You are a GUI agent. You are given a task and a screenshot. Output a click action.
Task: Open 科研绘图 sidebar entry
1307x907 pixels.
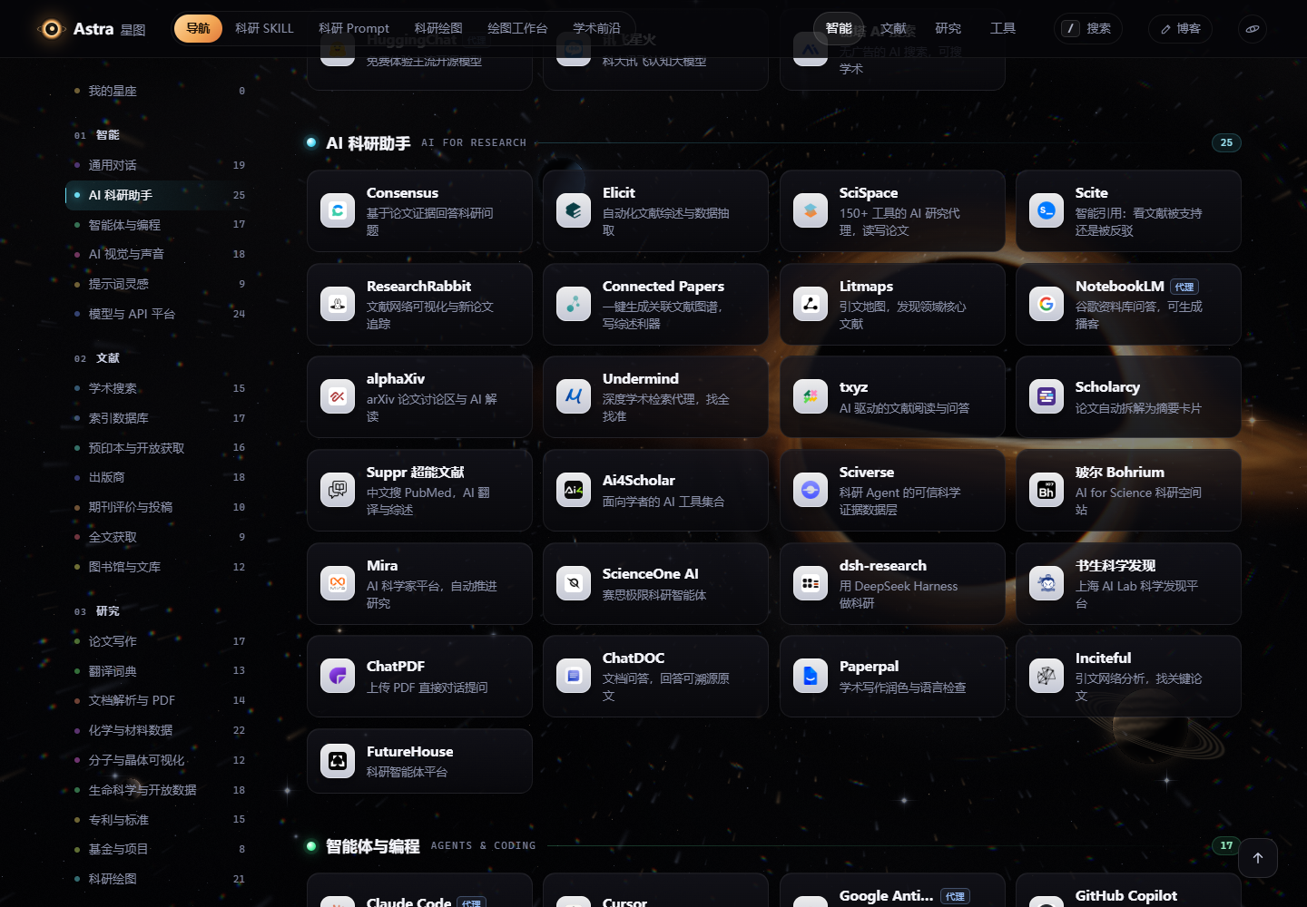coord(161,879)
